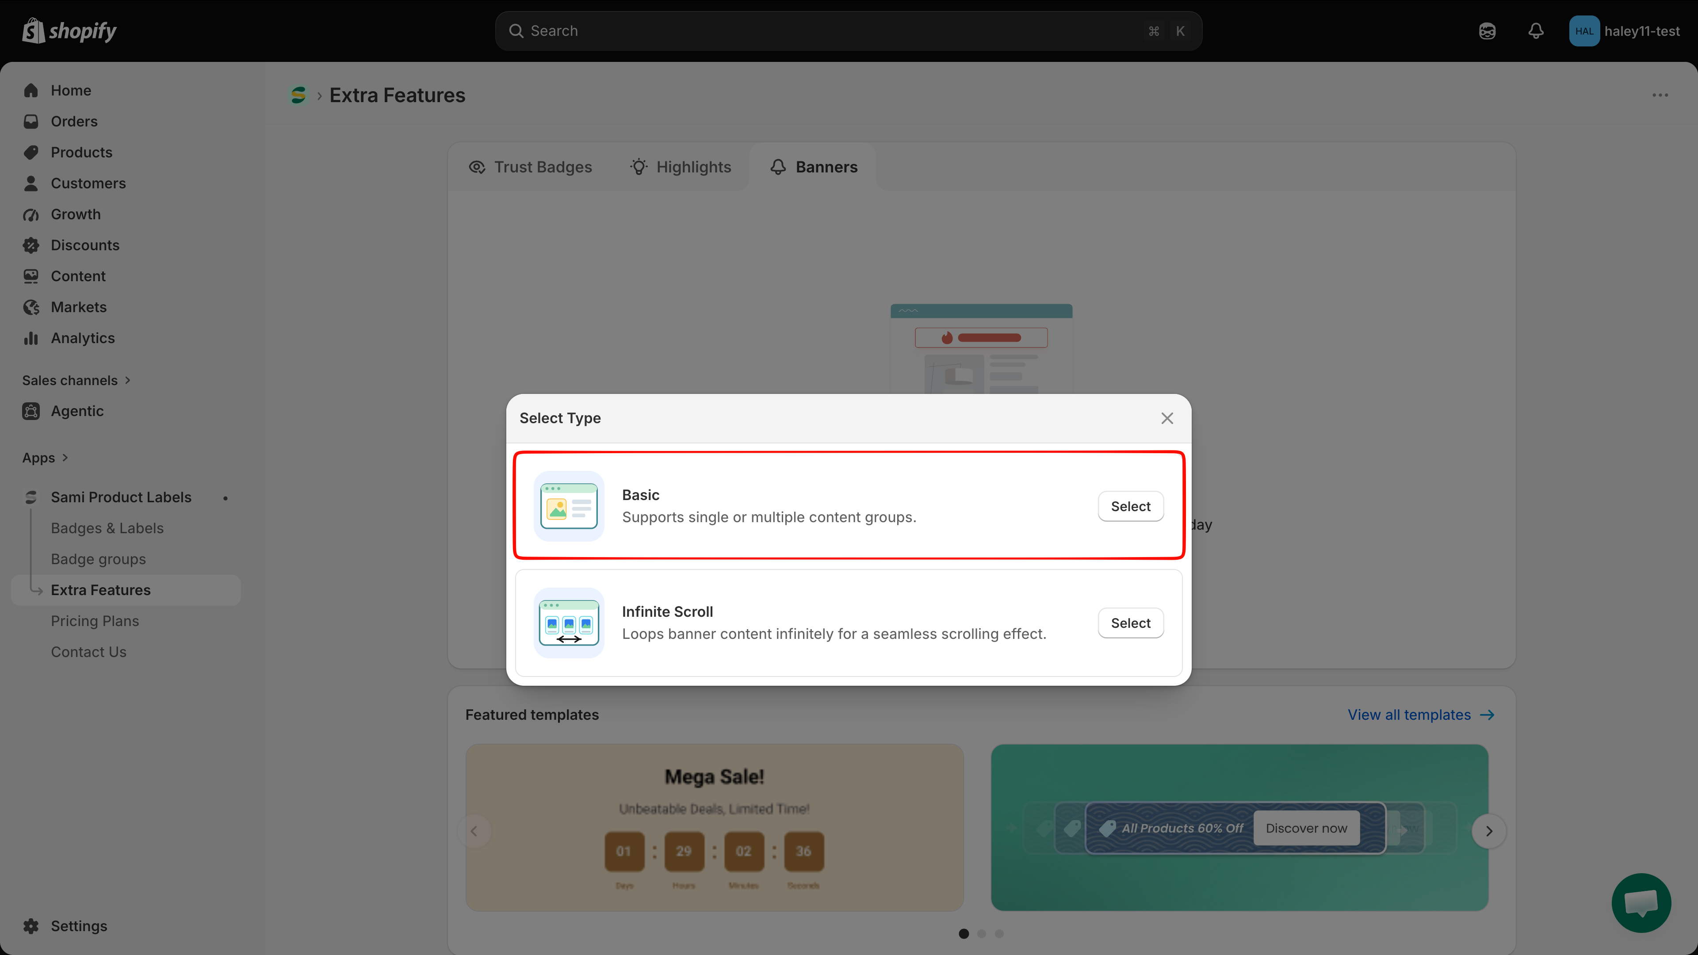The image size is (1698, 955).
Task: Click the Sami Product Labels nav item
Action: click(121, 497)
